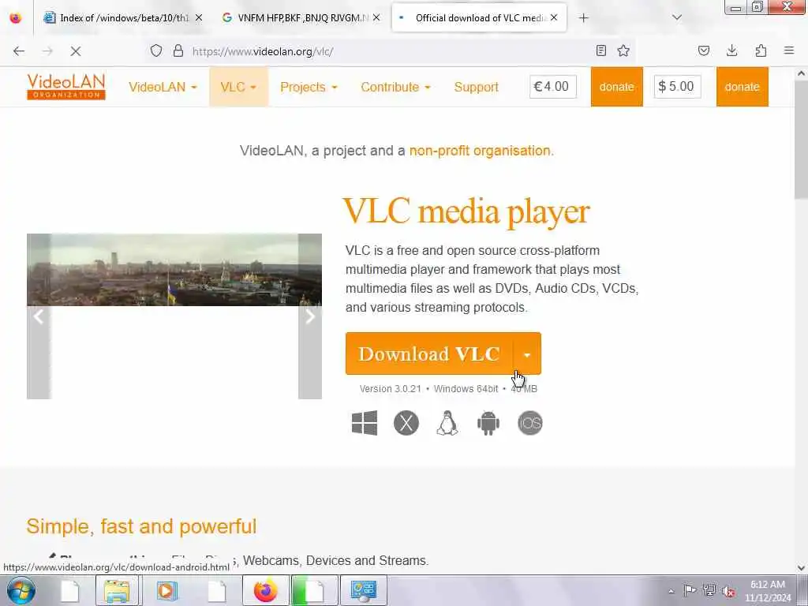808x606 pixels.
Task: Toggle reader view icon in address bar
Action: coord(600,50)
